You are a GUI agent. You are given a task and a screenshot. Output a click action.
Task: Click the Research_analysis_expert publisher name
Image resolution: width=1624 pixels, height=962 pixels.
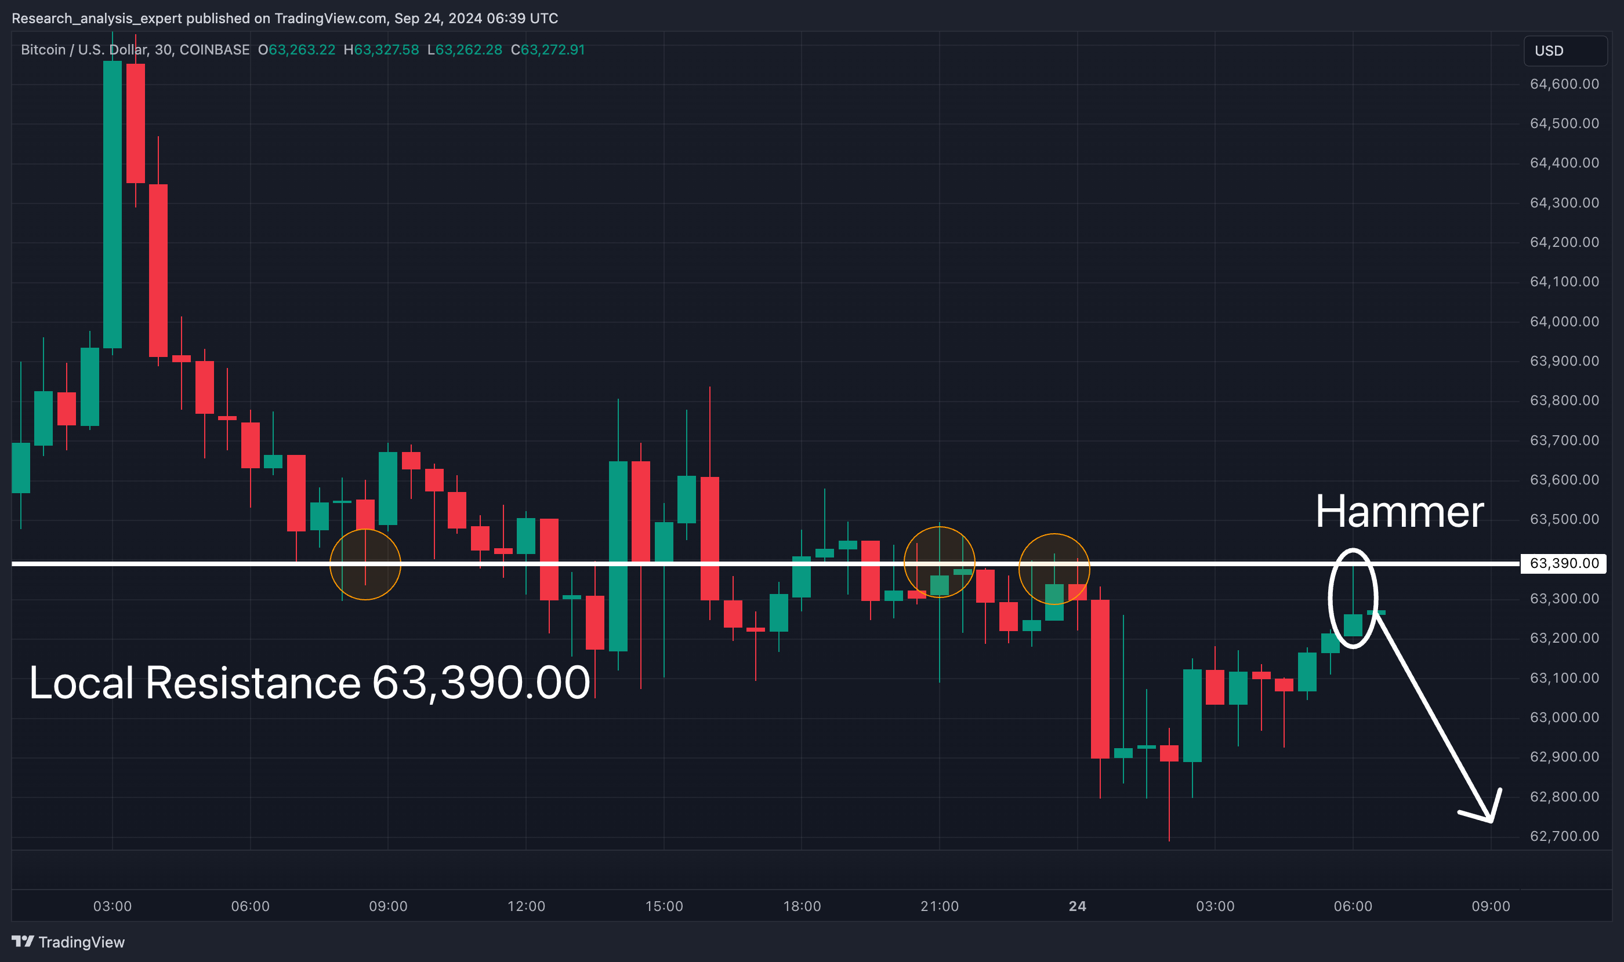(x=97, y=18)
